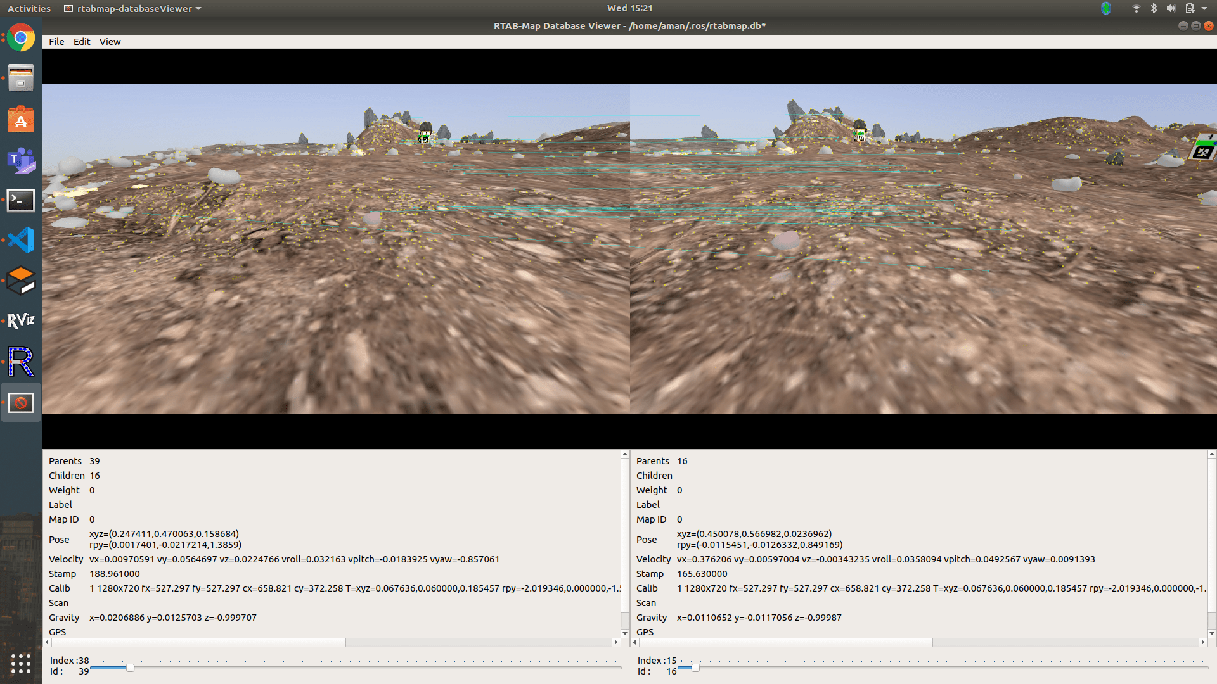Open the View menu
1217x684 pixels.
(x=110, y=42)
